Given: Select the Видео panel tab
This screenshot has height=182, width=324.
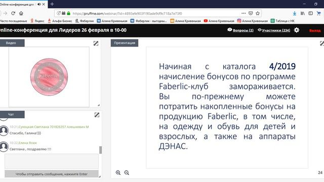Looking at the screenshot, I should tap(12, 43).
